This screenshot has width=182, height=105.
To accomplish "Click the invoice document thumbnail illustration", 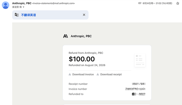I will (x=140, y=60).
